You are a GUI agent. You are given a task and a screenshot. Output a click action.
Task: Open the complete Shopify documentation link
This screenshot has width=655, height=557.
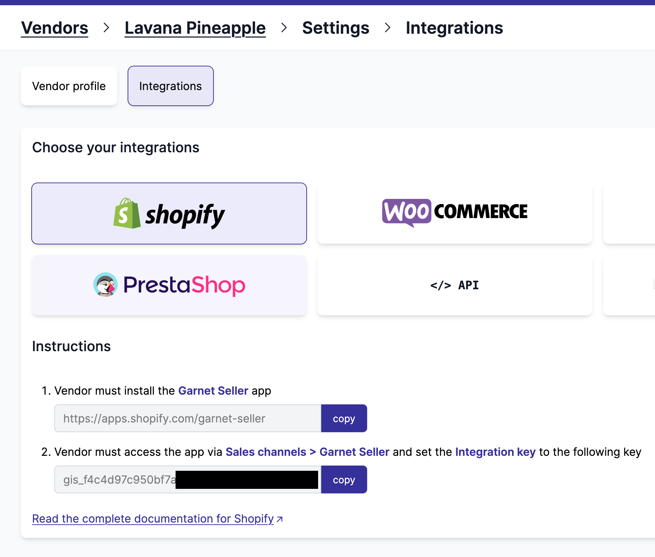[153, 518]
